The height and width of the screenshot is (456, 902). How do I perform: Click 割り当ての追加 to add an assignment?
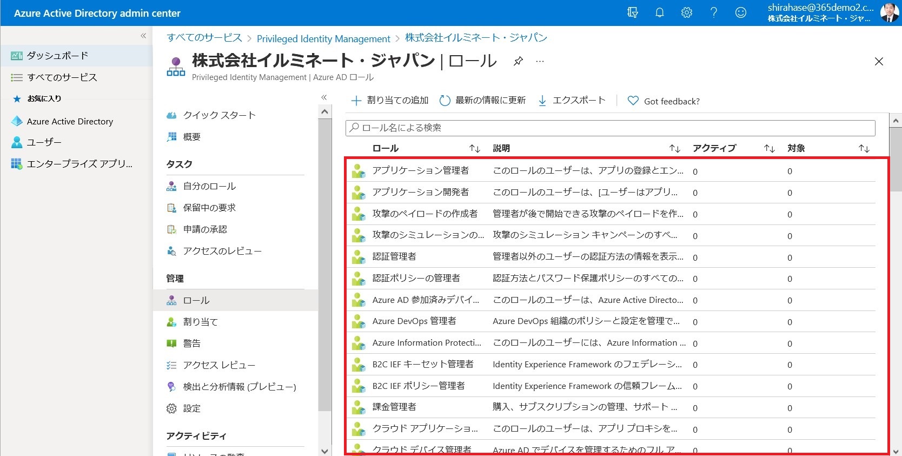pos(389,100)
